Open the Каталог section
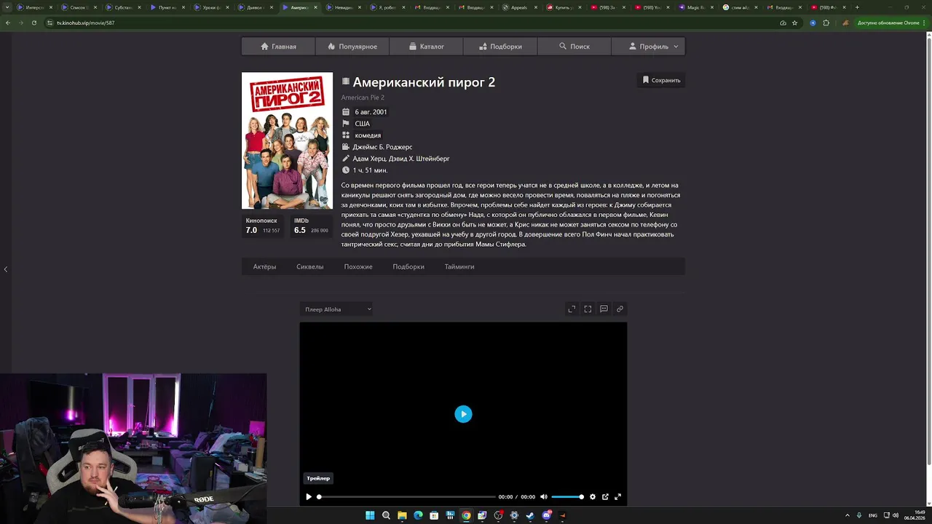Image resolution: width=932 pixels, height=524 pixels. click(426, 47)
